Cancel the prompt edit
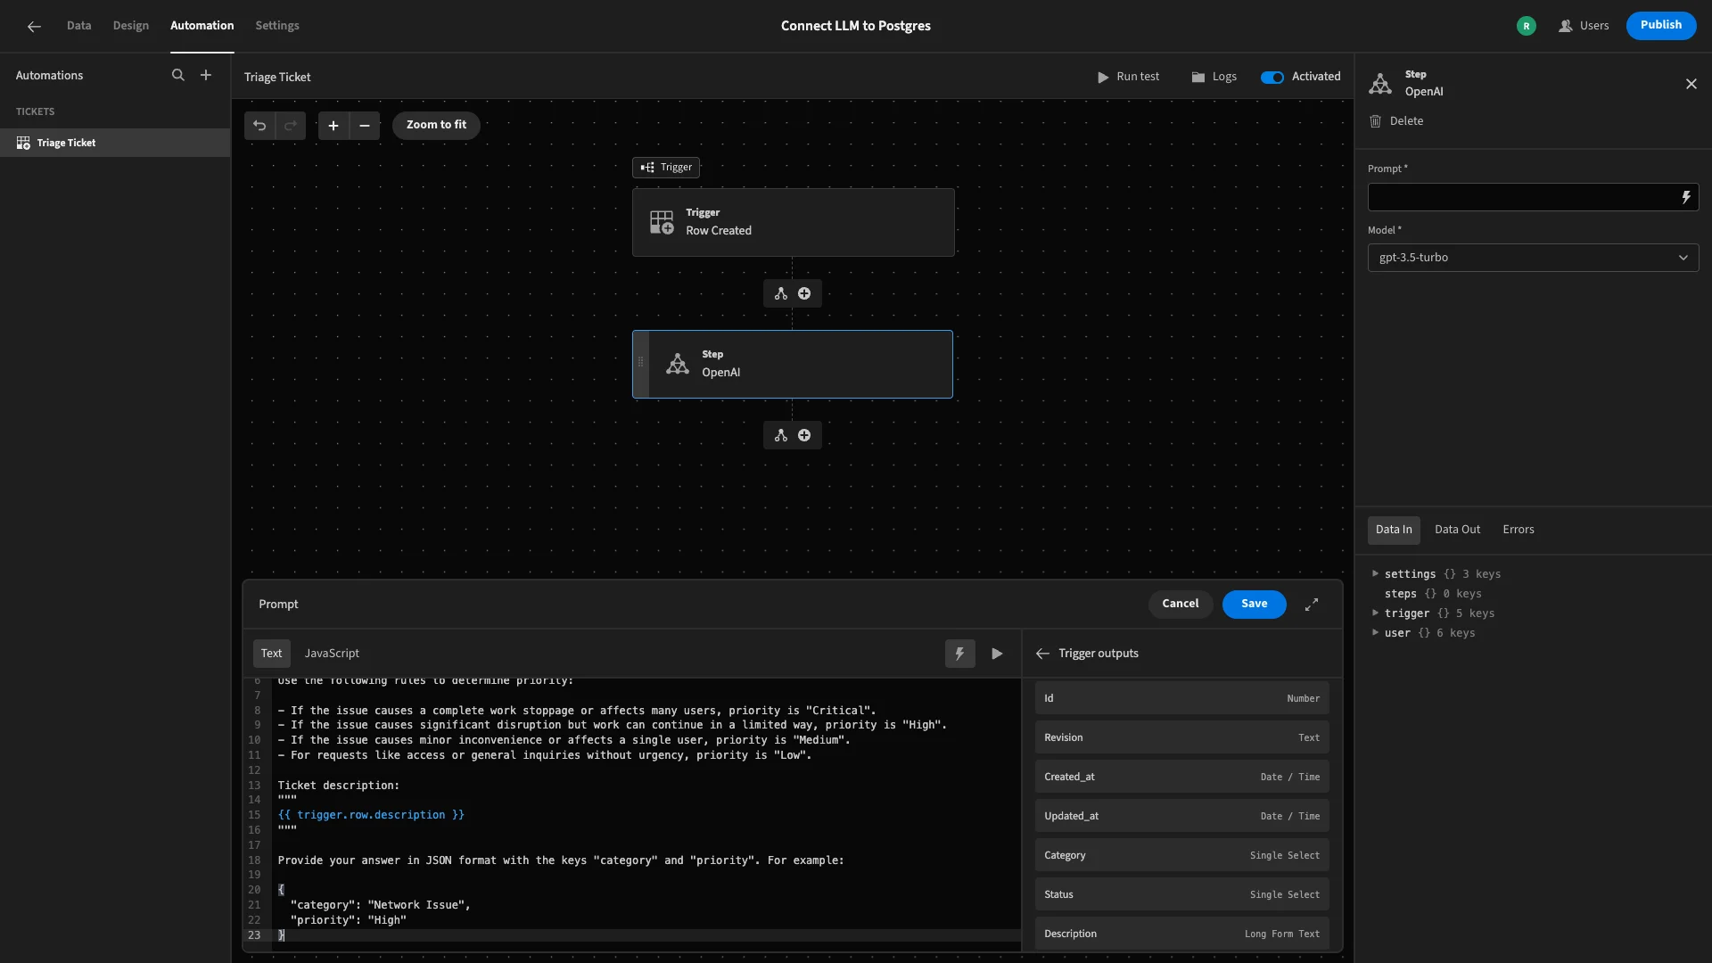 point(1180,604)
